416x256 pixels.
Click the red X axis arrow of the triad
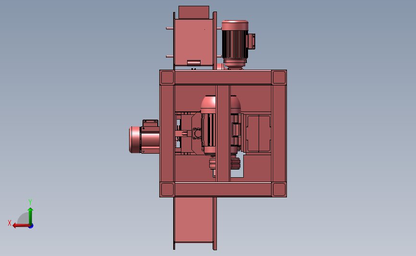tap(21, 226)
